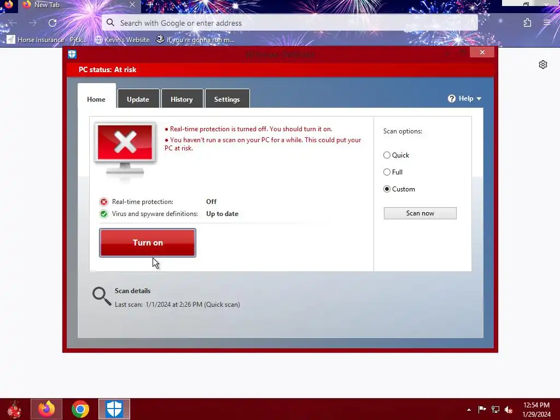The width and height of the screenshot is (560, 420).
Task: Select the New Tab browser tab
Action: pyautogui.click(x=79, y=5)
